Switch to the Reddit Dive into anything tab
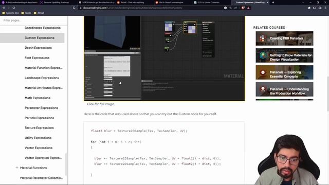 coord(135,2)
